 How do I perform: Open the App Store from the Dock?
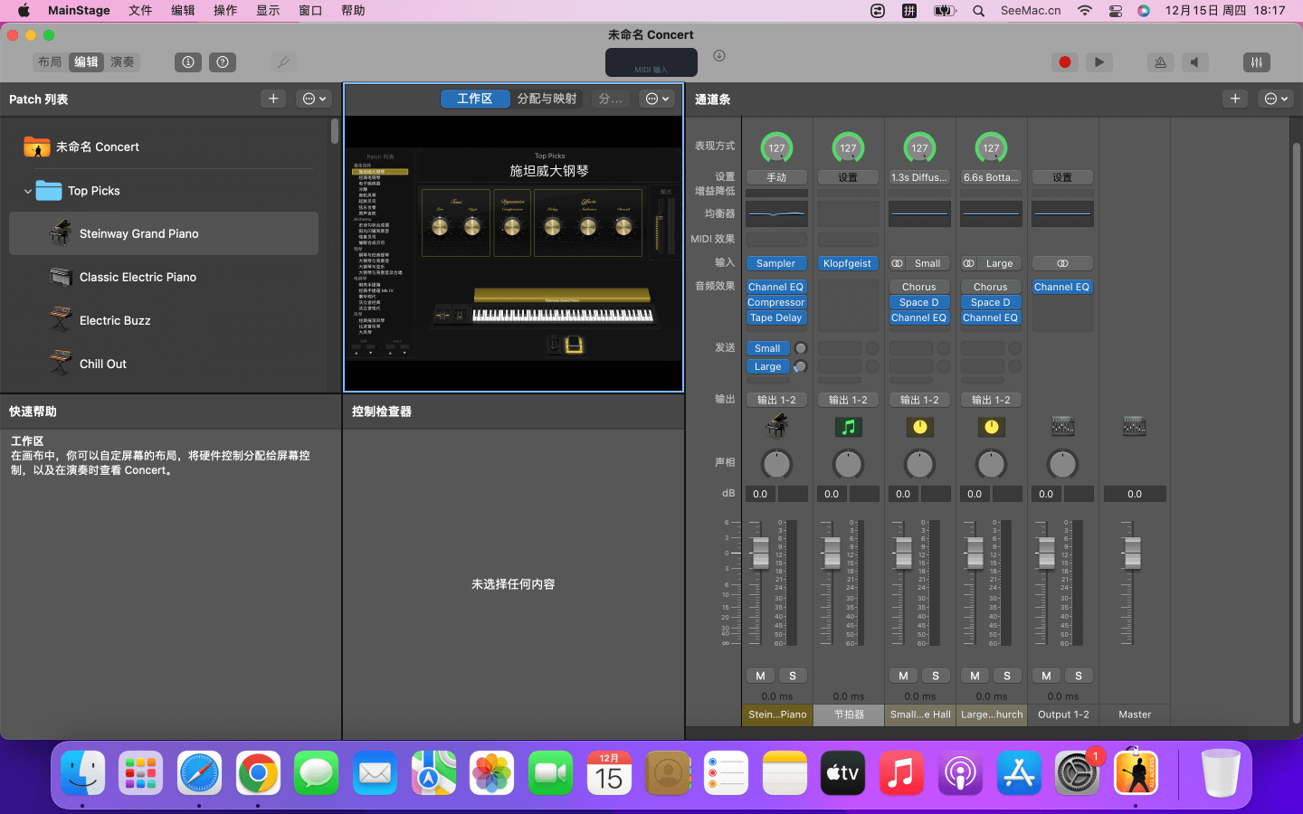pyautogui.click(x=1019, y=773)
